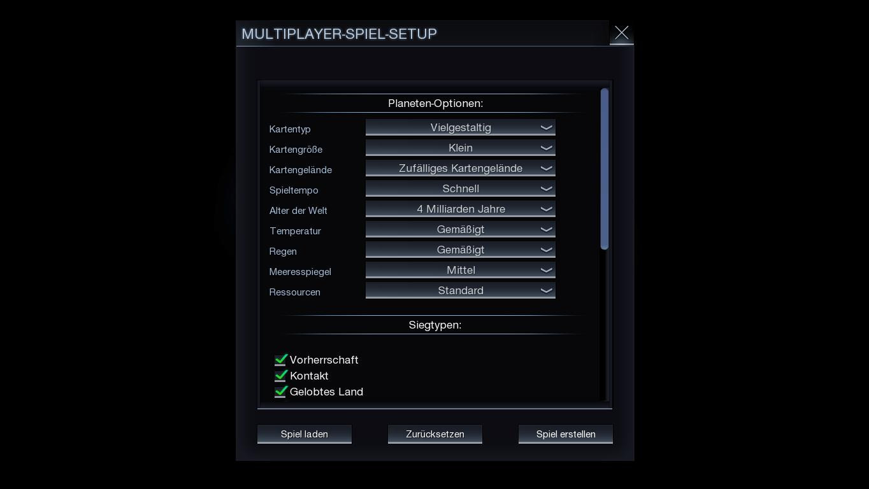Expand the Kartengröße dropdown set to Klein

pos(461,148)
